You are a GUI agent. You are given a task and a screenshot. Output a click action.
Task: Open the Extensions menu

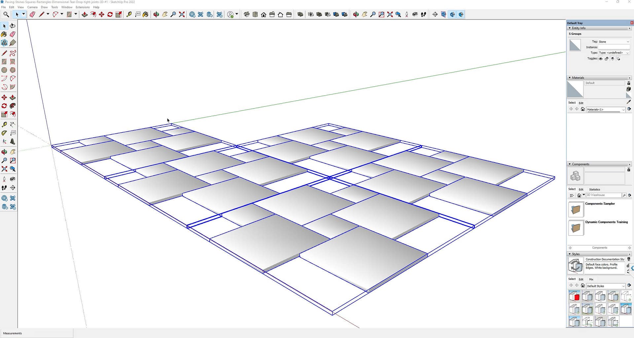point(83,7)
